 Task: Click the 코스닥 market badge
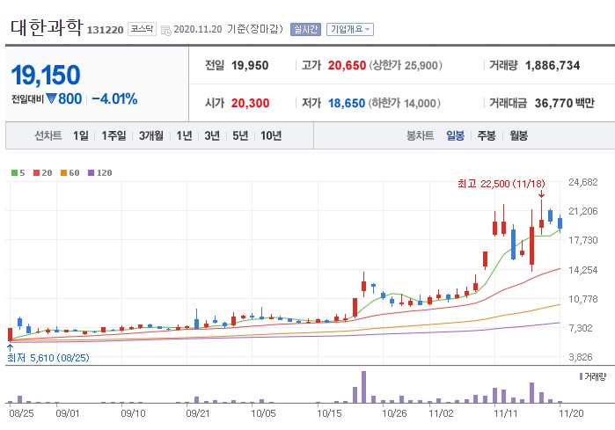click(x=142, y=29)
